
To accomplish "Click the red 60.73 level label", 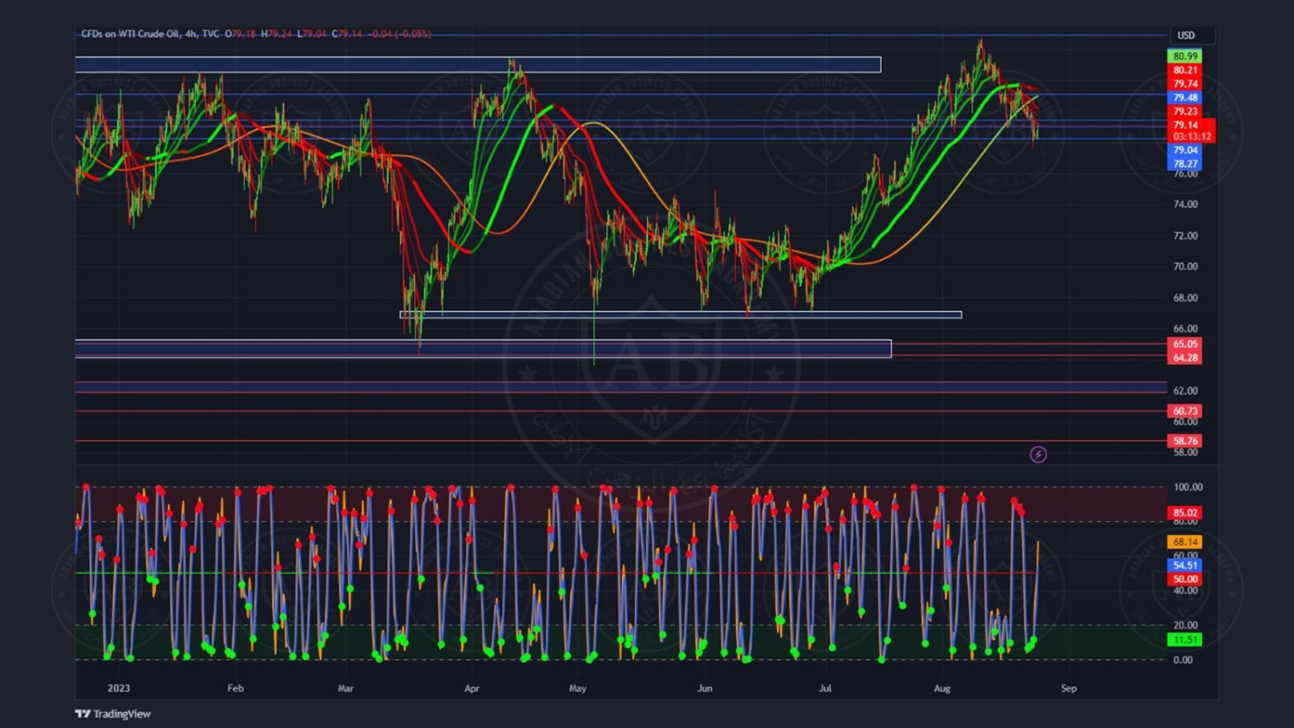I will (x=1184, y=411).
